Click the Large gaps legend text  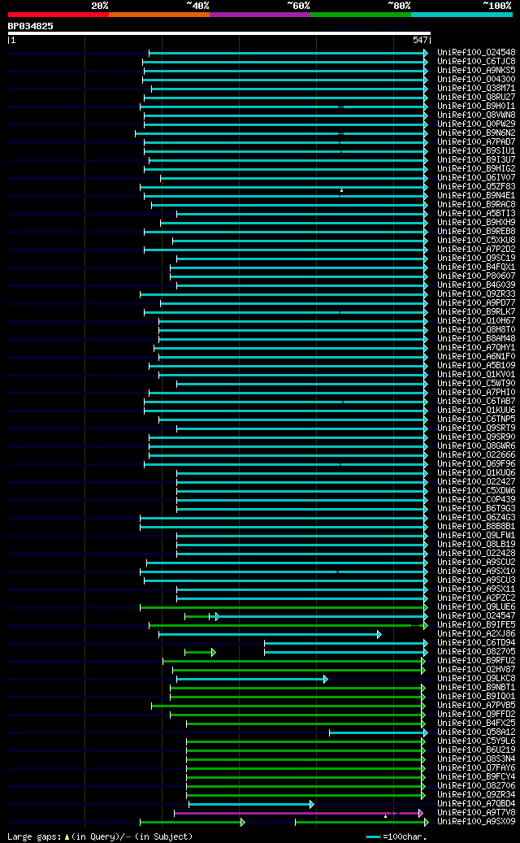tap(100, 836)
